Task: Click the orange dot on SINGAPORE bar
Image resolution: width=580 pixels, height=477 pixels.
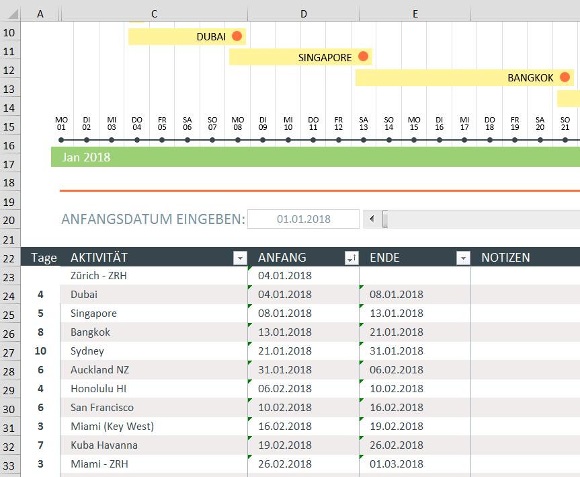Action: pos(364,57)
